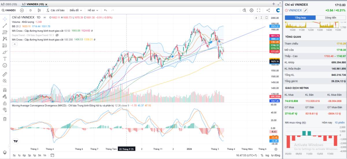The image size is (347, 159).
Task: Click the blue C logo icon
Action: (278, 10)
